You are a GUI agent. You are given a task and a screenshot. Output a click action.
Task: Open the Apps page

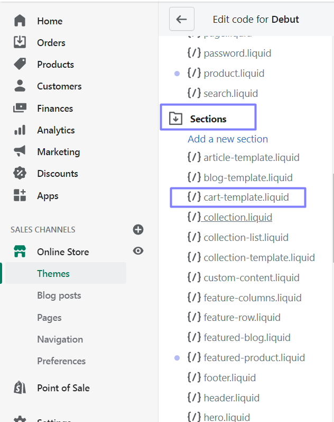click(x=48, y=196)
